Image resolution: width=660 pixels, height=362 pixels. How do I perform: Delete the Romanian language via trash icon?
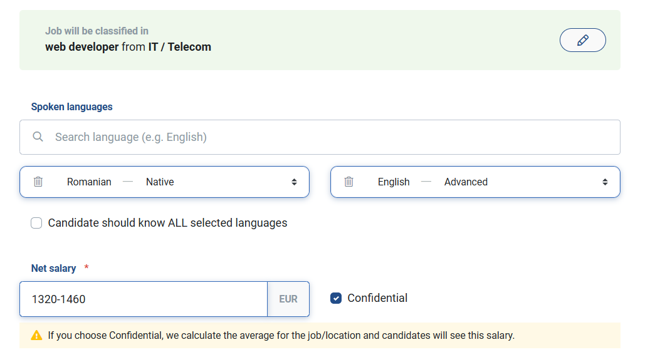(38, 182)
